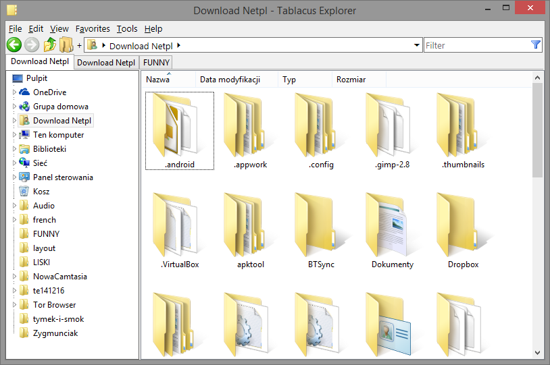550x365 pixels.
Task: Open the .gimp-2.8 folder
Action: [392, 131]
